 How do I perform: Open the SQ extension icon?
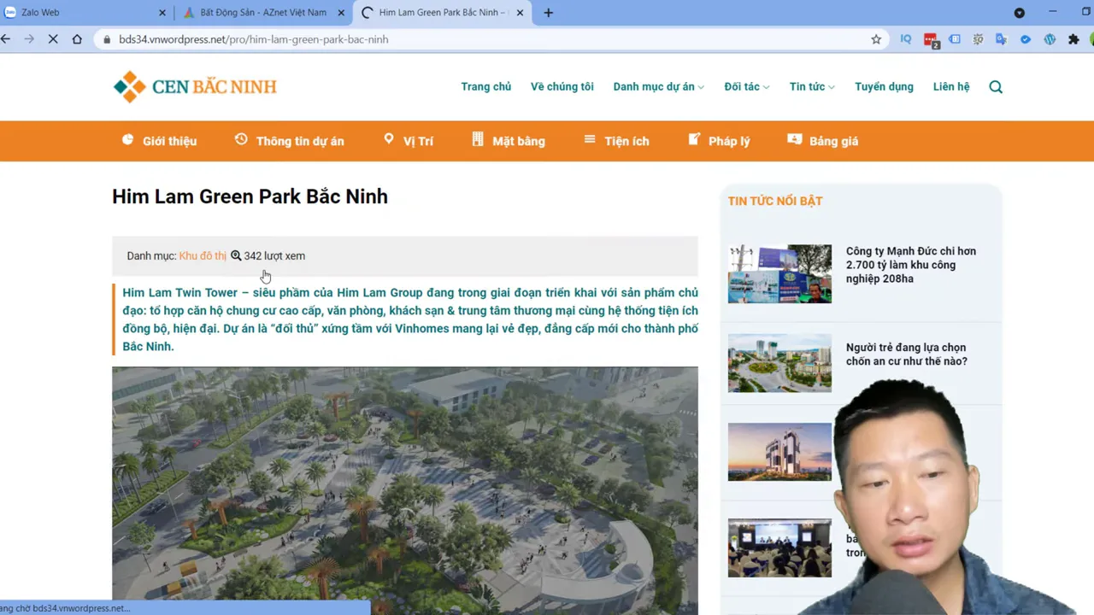[978, 39]
